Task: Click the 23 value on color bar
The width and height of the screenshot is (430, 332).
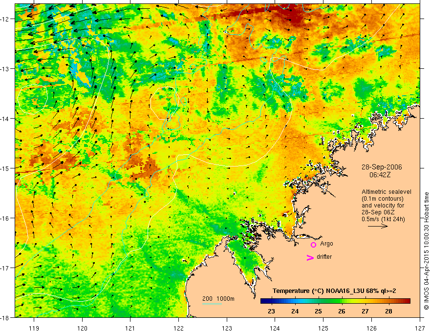Action: point(272,311)
